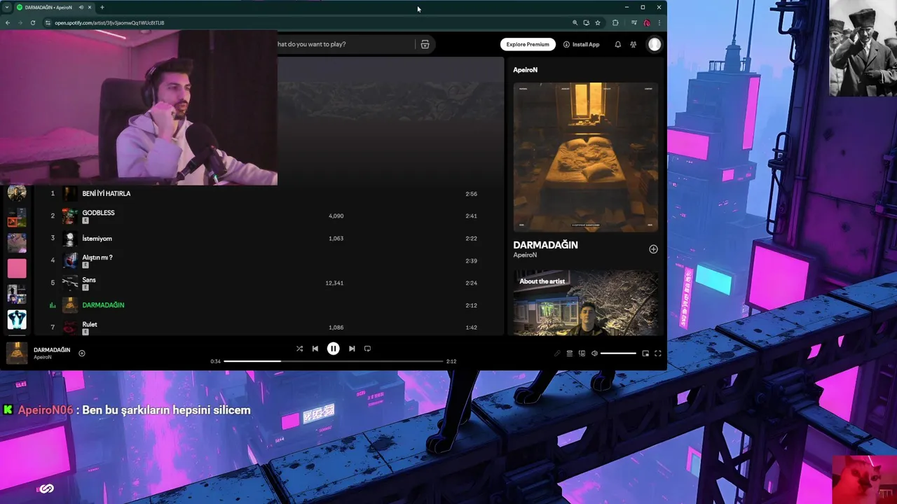The height and width of the screenshot is (504, 897).
Task: Click the red Chrome profile avatar icon
Action: click(x=646, y=22)
